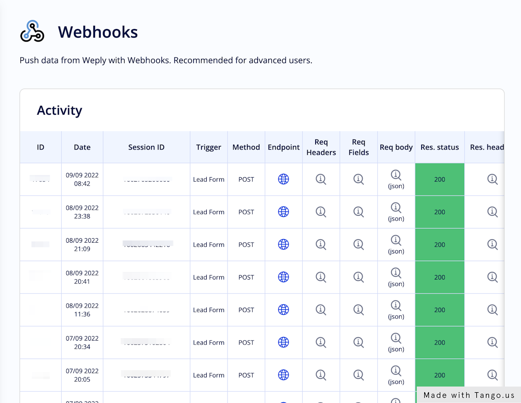Screen dimensions: 521x403
Task: Show Req body json for 08/09 2022 21:09 row
Action: [396, 240]
